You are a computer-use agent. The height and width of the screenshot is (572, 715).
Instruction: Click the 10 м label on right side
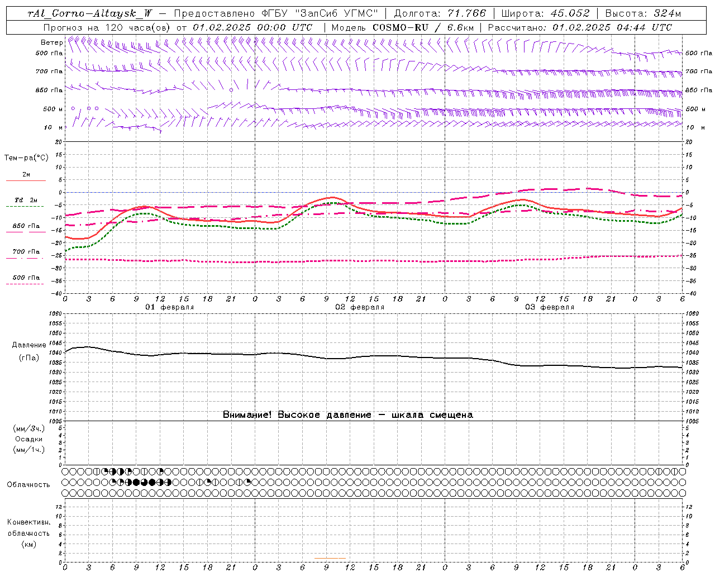coord(695,127)
